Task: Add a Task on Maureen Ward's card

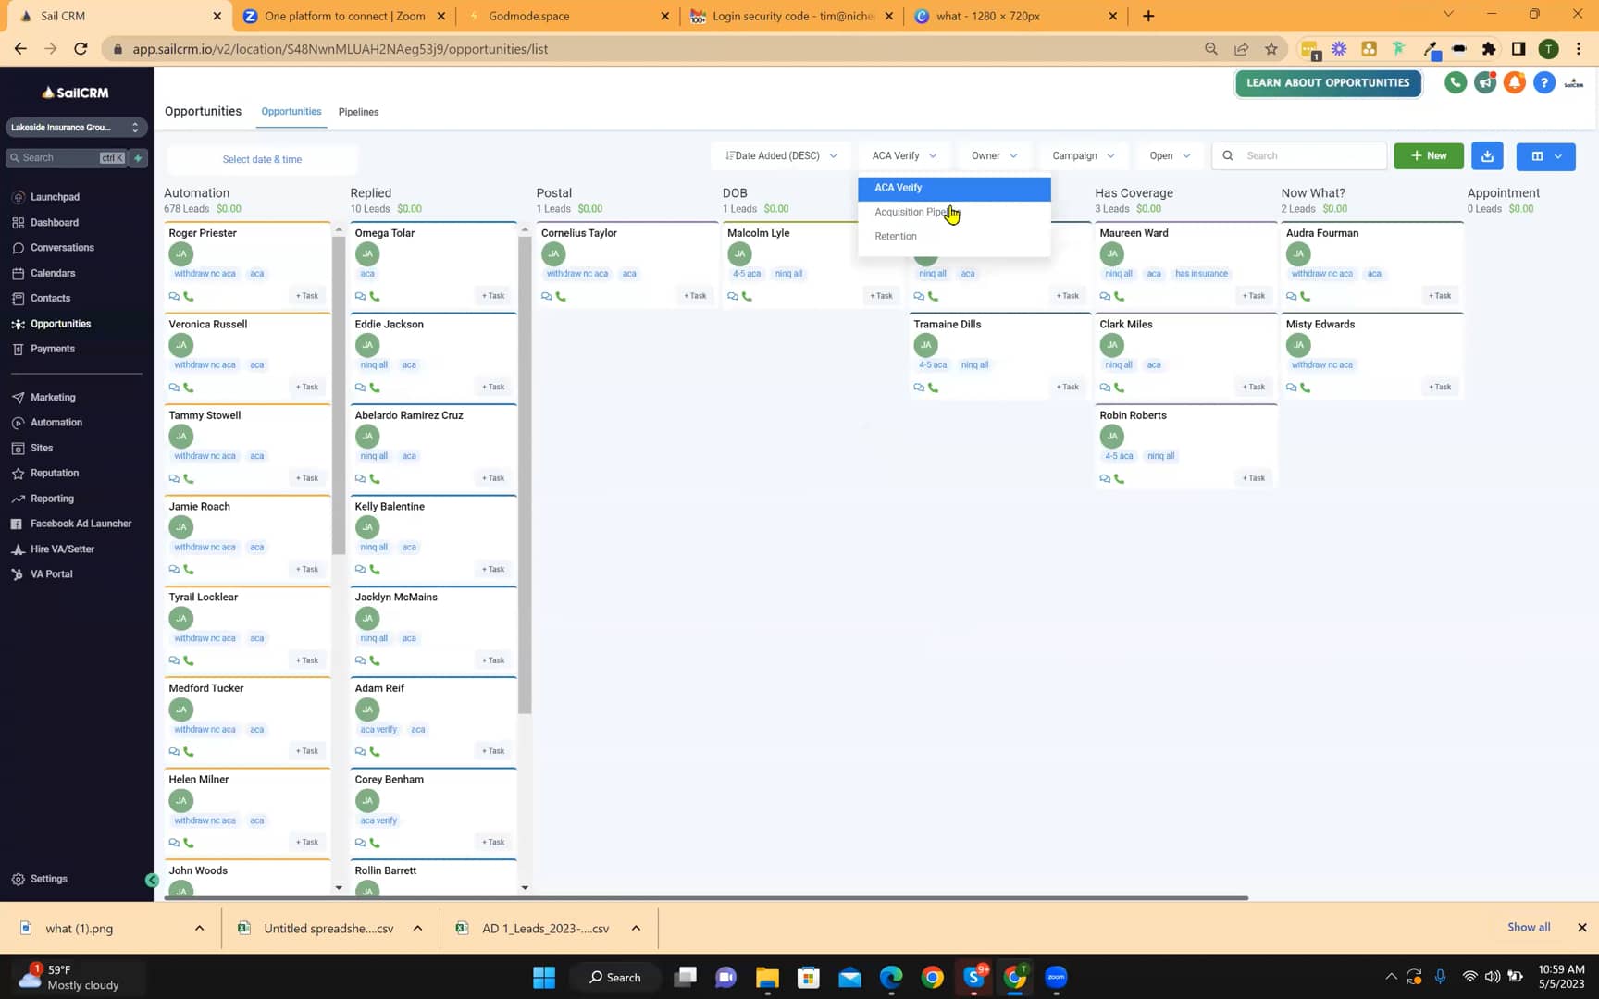Action: click(x=1253, y=295)
